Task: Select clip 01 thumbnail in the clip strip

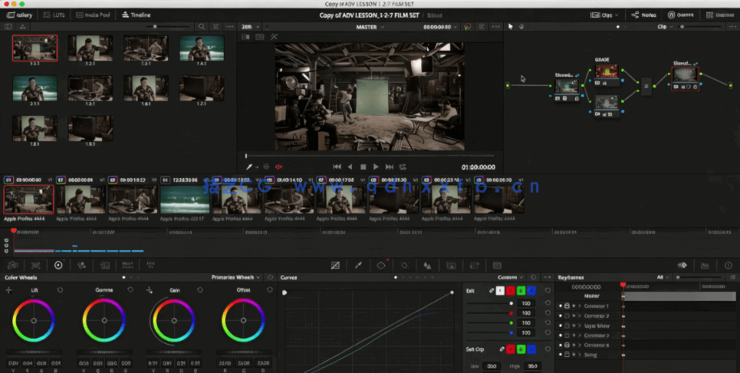Action: pyautogui.click(x=28, y=199)
